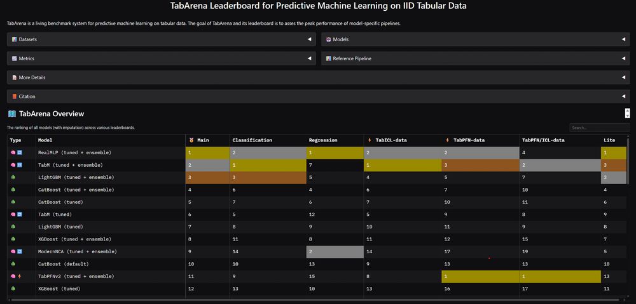Viewport: 636px width, 304px height.
Task: Expand the Reference Pipeline accordion arrow
Action: tap(623, 58)
